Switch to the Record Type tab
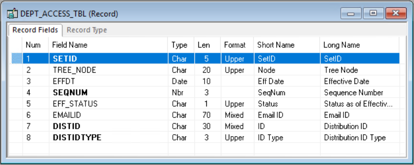This screenshot has width=414, height=165. tap(86, 30)
